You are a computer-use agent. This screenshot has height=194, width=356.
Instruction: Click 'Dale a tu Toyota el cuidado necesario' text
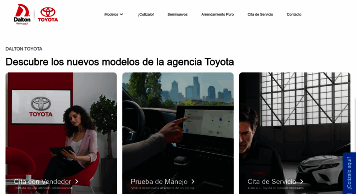[x=276, y=188]
